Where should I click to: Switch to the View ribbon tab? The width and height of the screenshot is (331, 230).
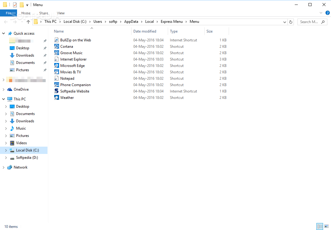coord(61,13)
